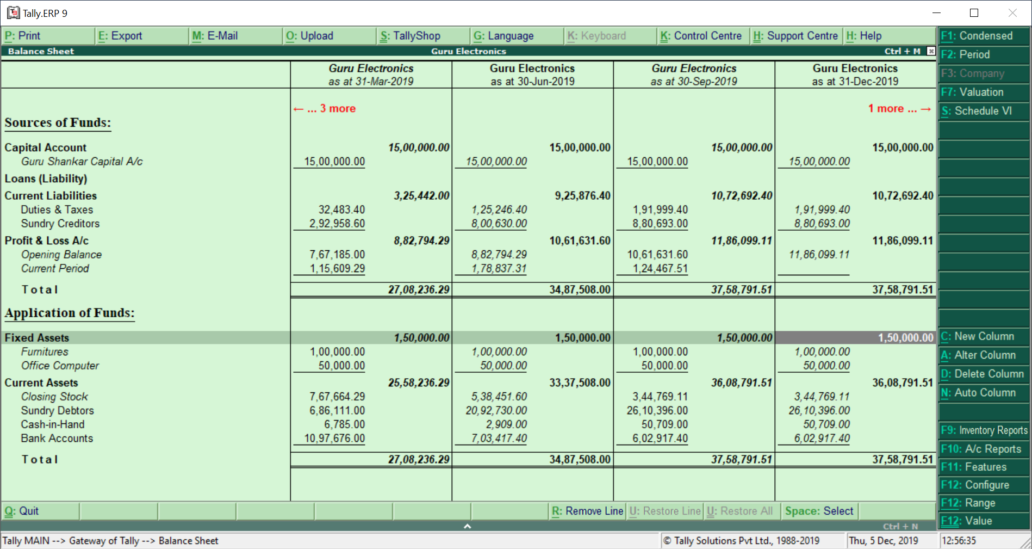
Task: Toggle F1: Condensed view
Action: pyautogui.click(x=982, y=35)
